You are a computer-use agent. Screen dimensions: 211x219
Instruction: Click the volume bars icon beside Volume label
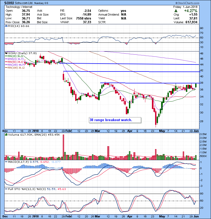pos(6,135)
